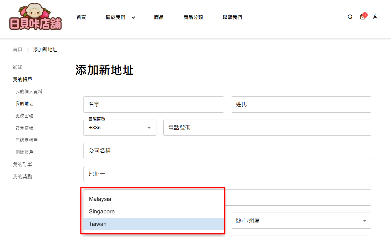Select Singapore from country list
Viewport: 391px width, 237px height.
102,211
